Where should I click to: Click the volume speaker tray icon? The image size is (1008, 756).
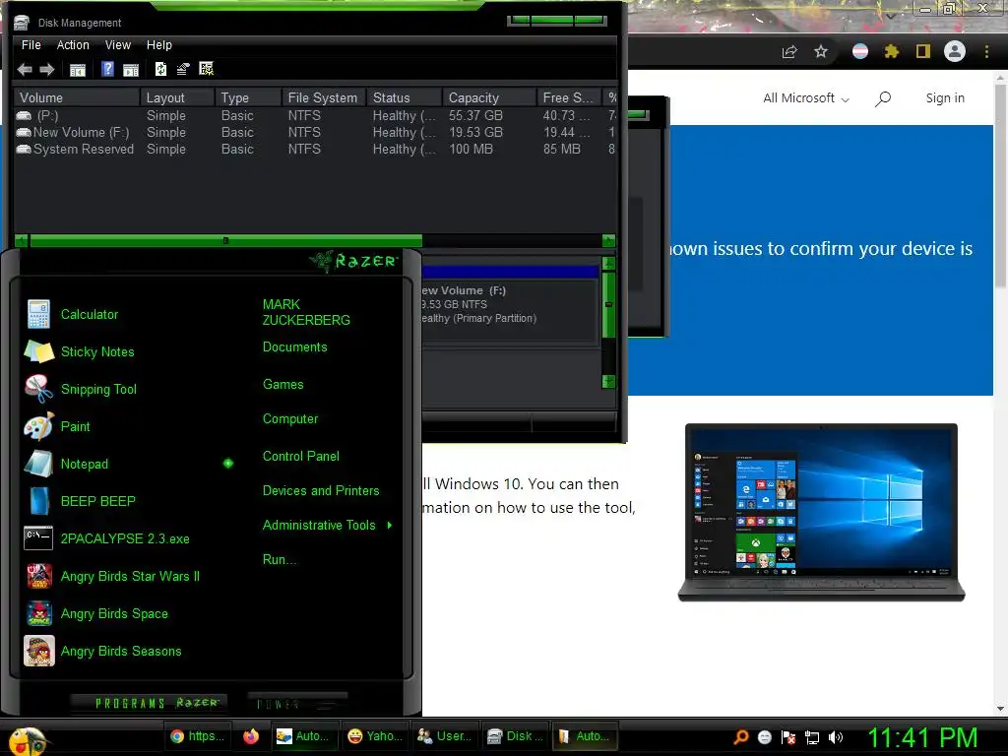click(836, 737)
